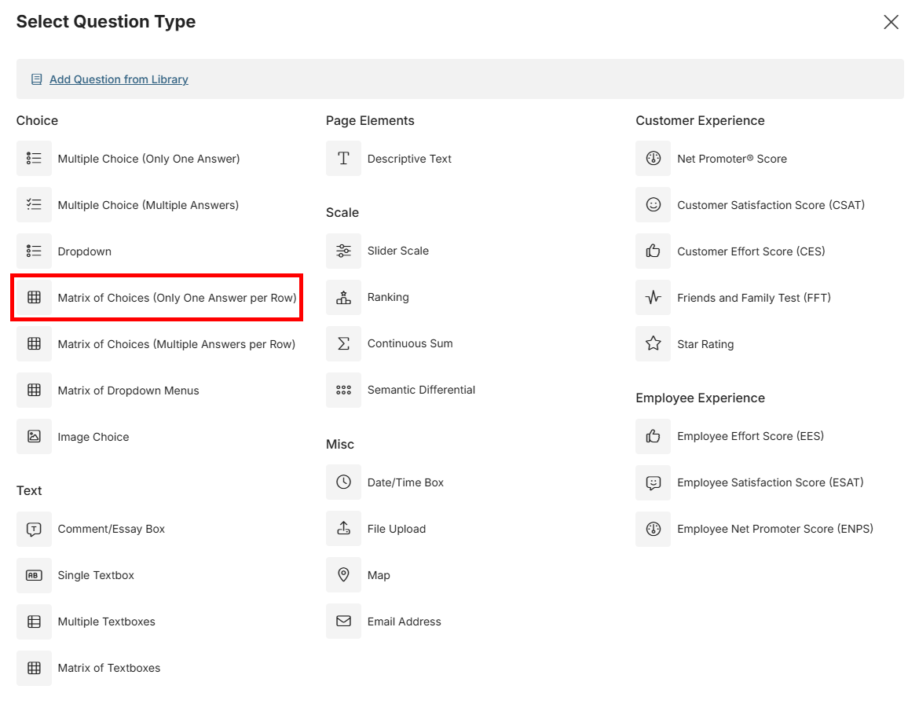Close the Select Question Type dialog
Screen dimensions: 908x704
[891, 22]
